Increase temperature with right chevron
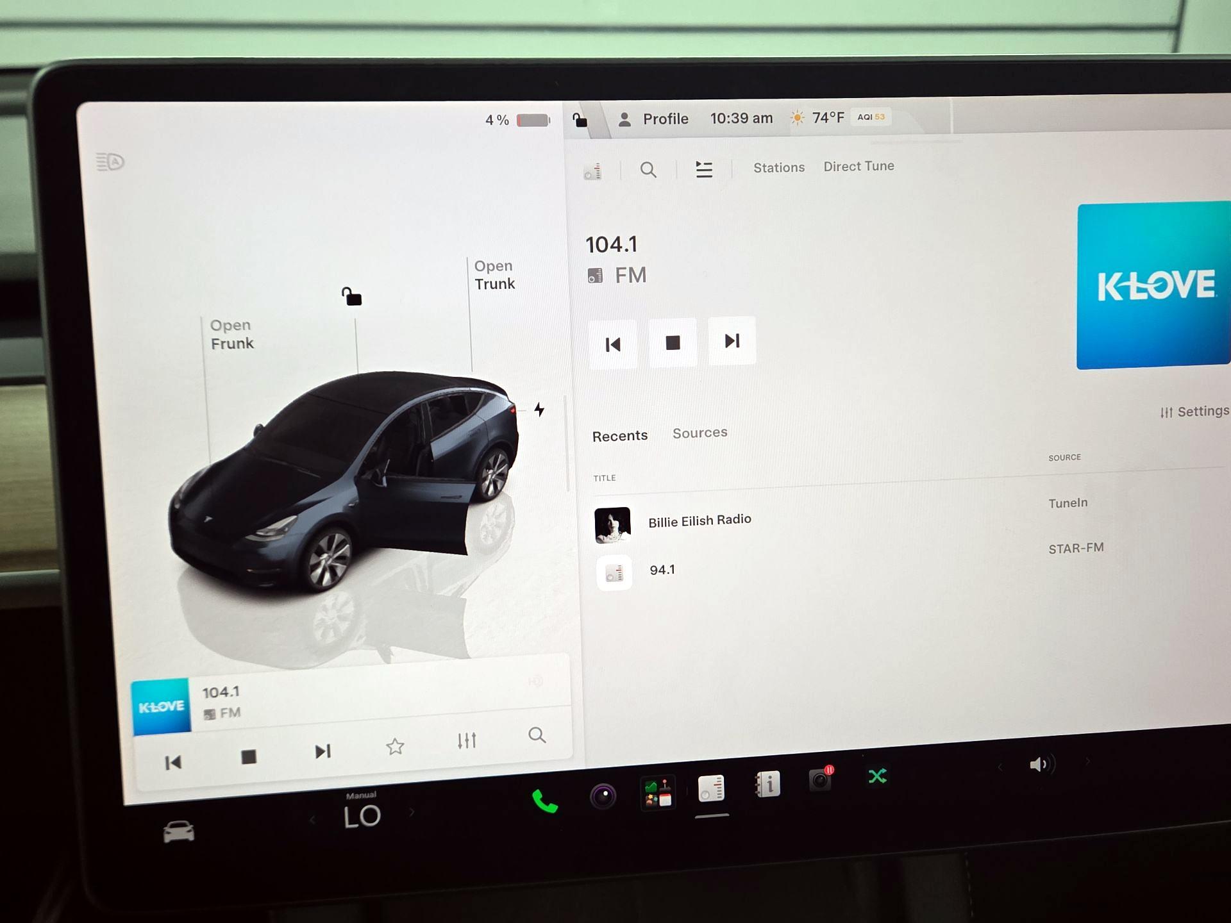 412,812
